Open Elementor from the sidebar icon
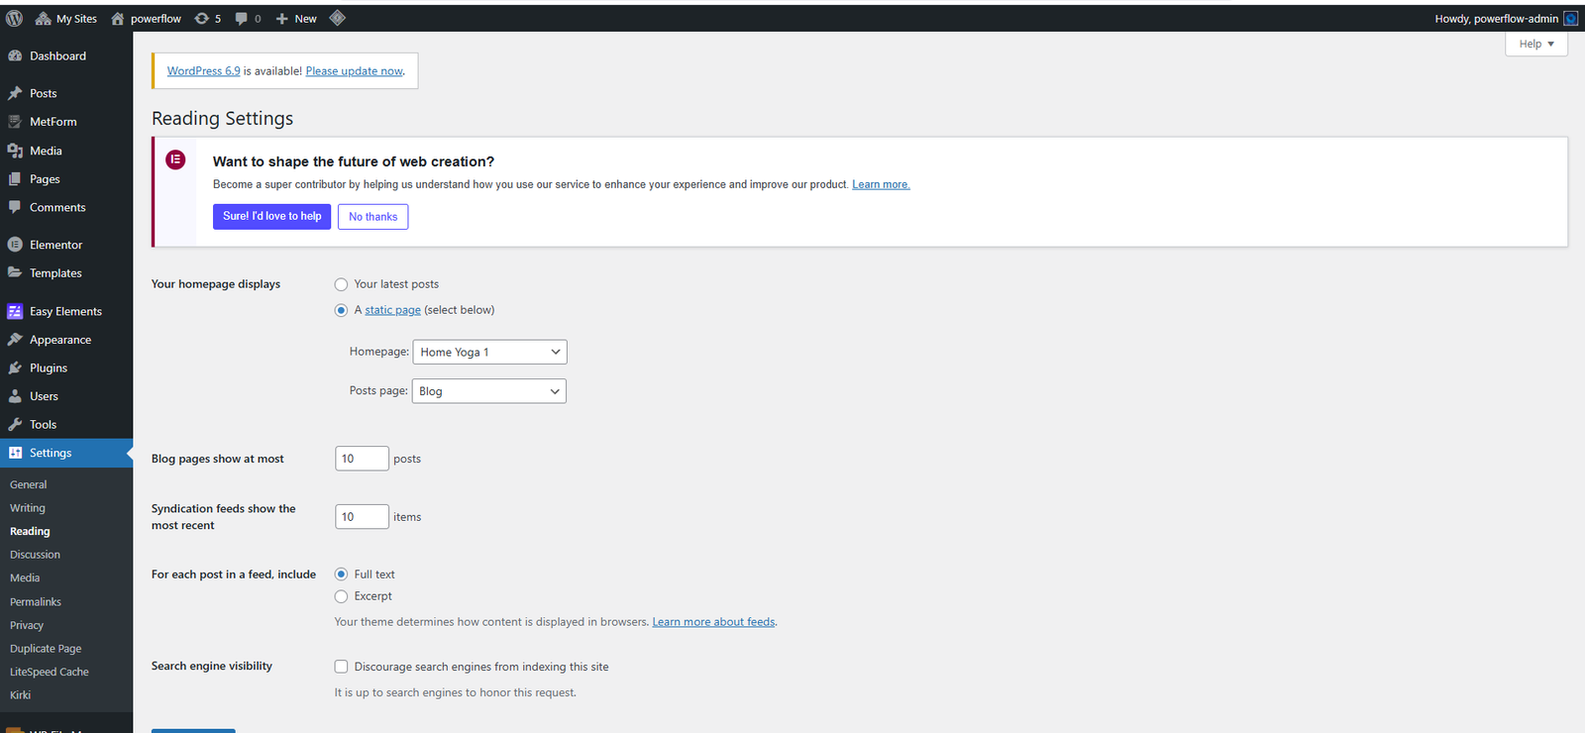The height and width of the screenshot is (733, 1585). click(x=15, y=245)
